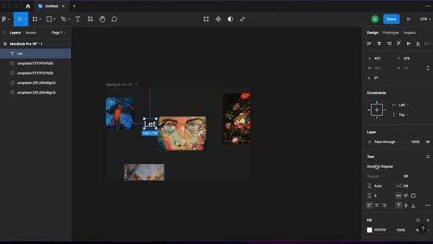This screenshot has width=433, height=244.
Task: Set text resizing to auto width
Action: pos(398,196)
